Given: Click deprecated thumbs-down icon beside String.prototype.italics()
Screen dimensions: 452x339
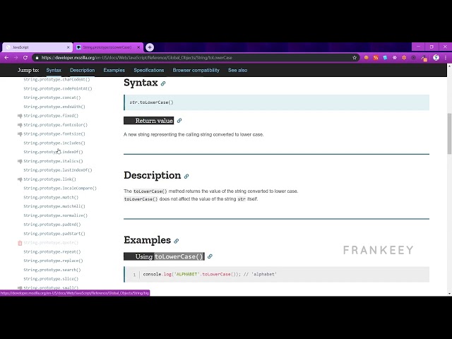Looking at the screenshot, I should click(20, 161).
